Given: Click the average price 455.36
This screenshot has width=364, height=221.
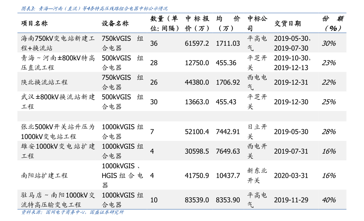Looking at the screenshot, I should coord(226,63).
